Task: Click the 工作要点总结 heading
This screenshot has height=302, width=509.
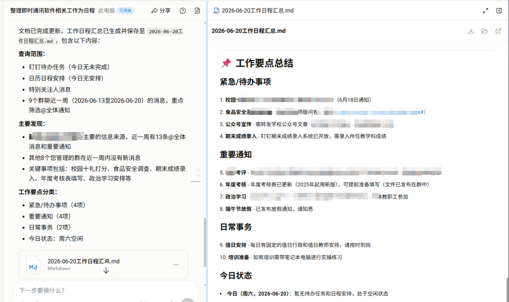Action: point(264,63)
